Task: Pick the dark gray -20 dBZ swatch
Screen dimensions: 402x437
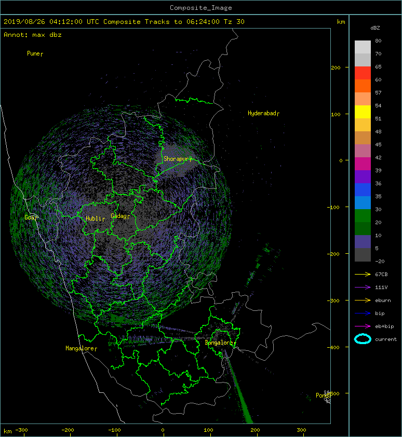Action: [x=363, y=255]
